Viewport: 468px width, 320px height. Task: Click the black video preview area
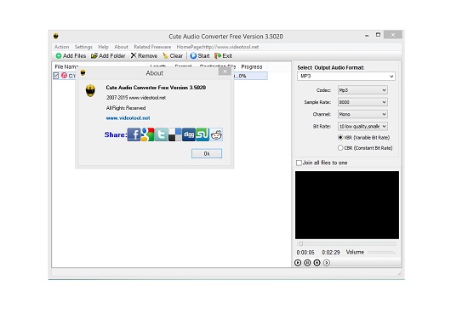[347, 205]
